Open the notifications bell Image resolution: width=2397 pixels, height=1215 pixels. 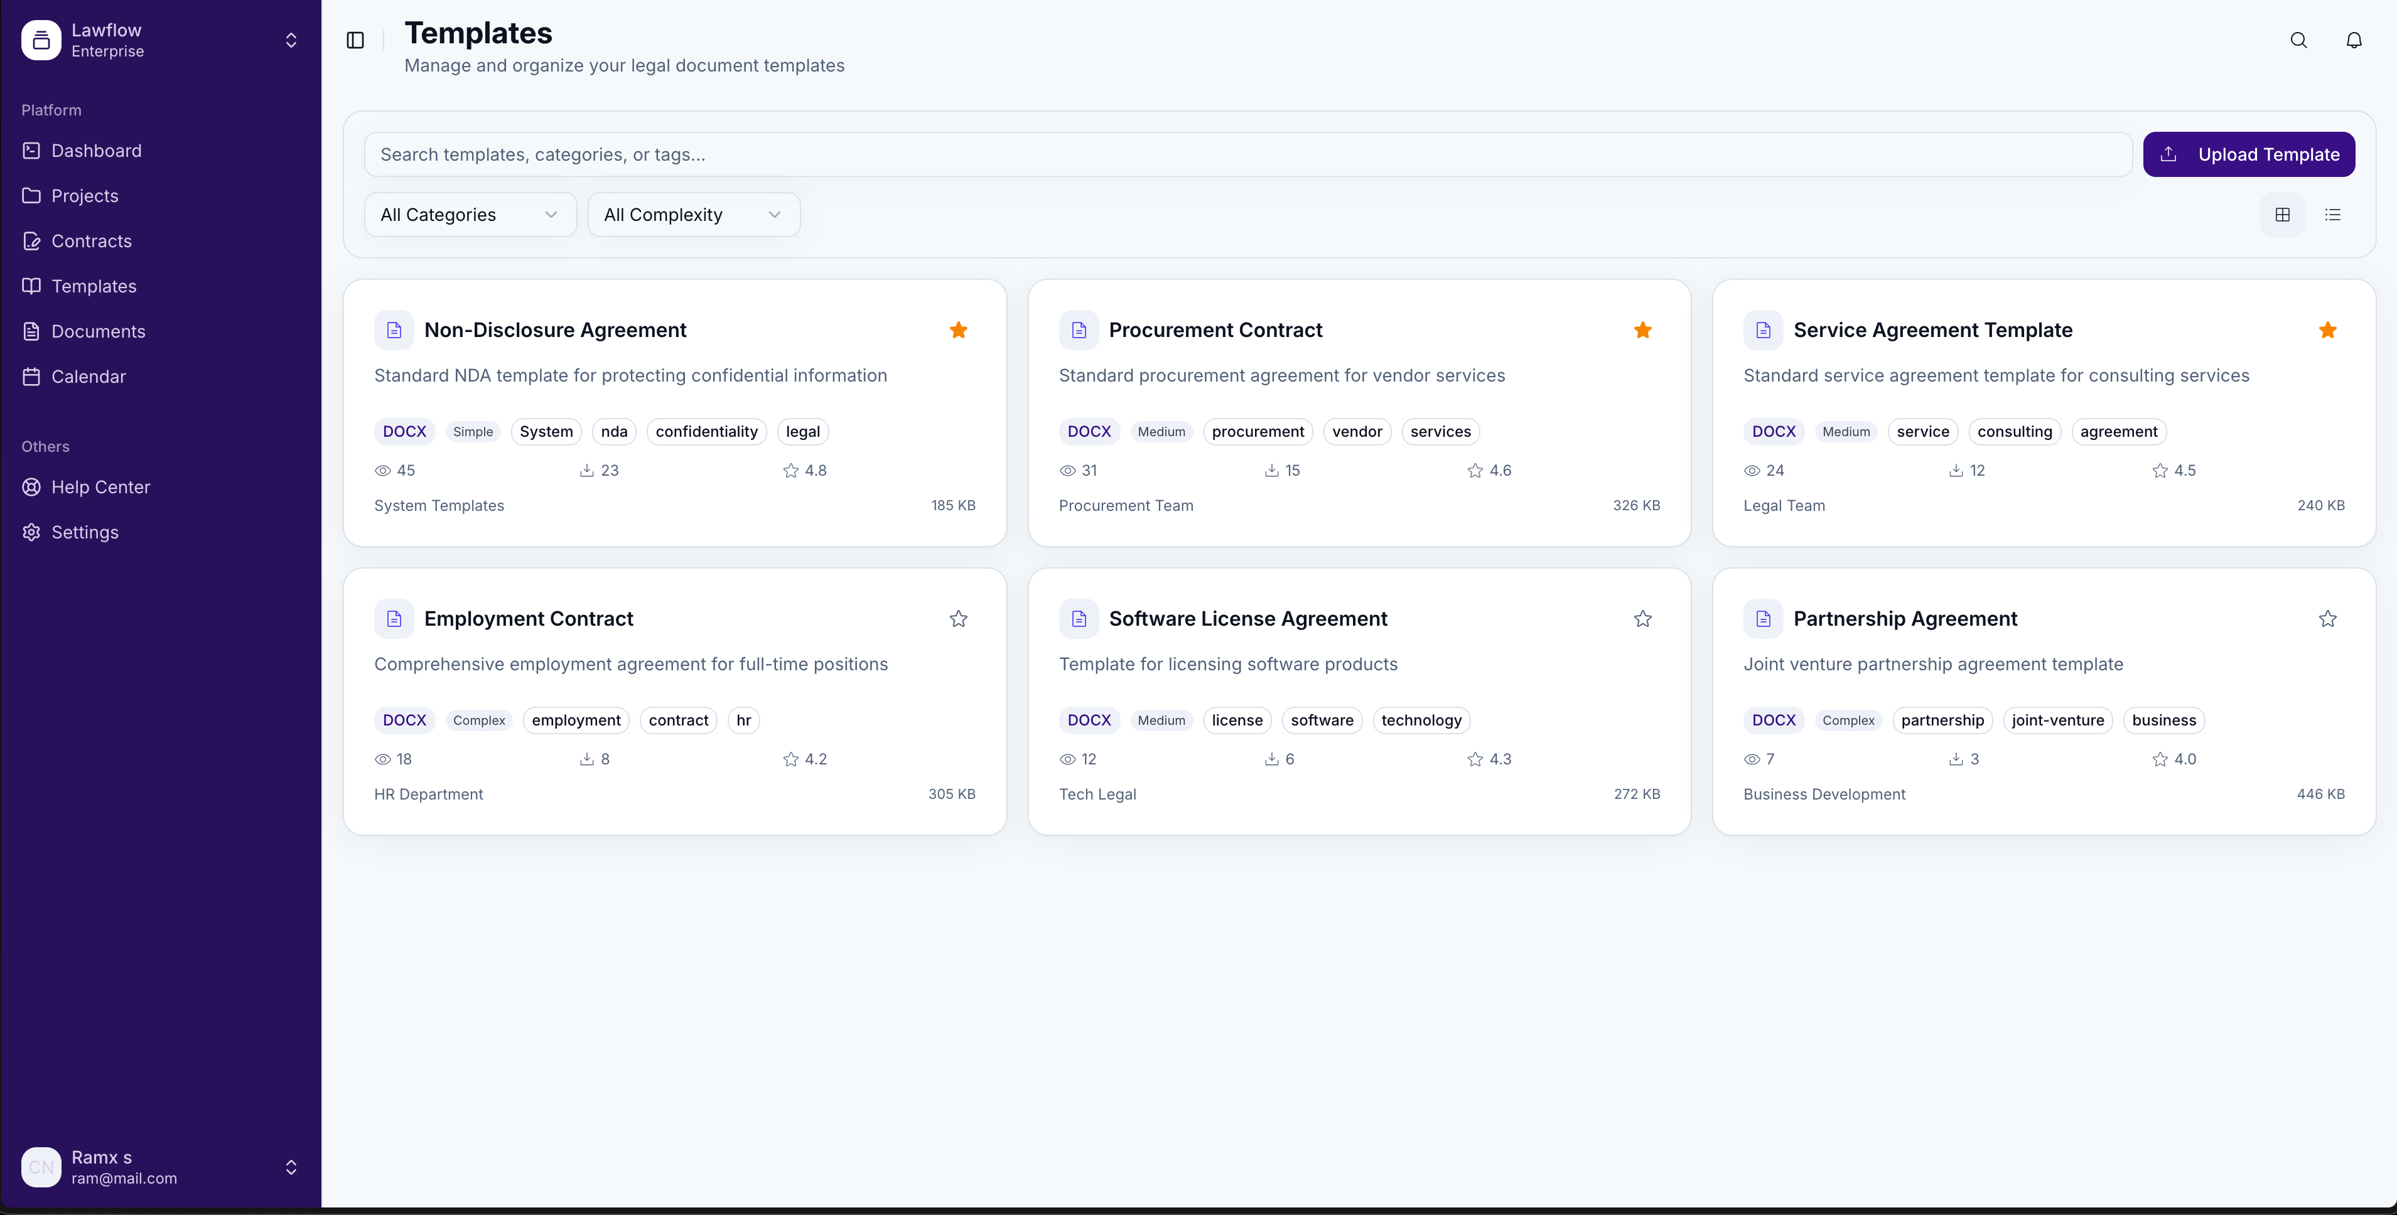(x=2353, y=40)
